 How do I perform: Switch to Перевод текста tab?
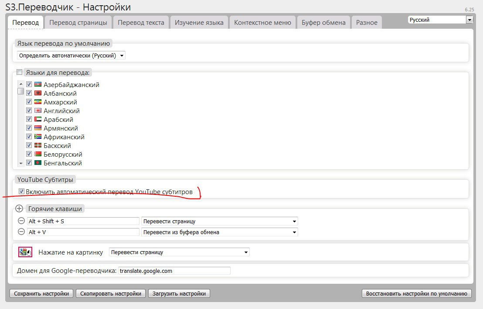tap(141, 23)
